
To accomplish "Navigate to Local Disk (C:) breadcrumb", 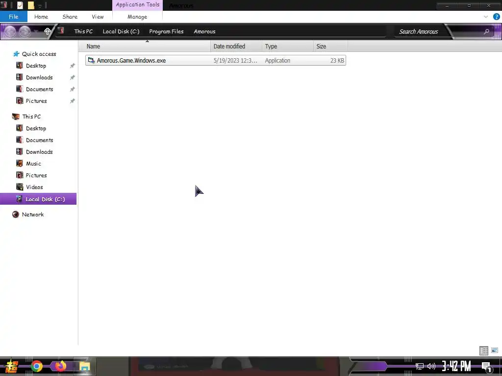I will click(x=121, y=31).
